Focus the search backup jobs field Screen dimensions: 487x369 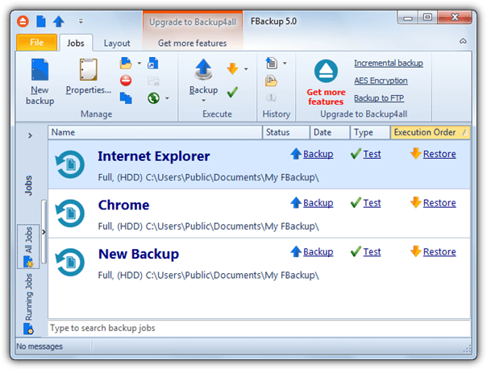[x=259, y=329]
